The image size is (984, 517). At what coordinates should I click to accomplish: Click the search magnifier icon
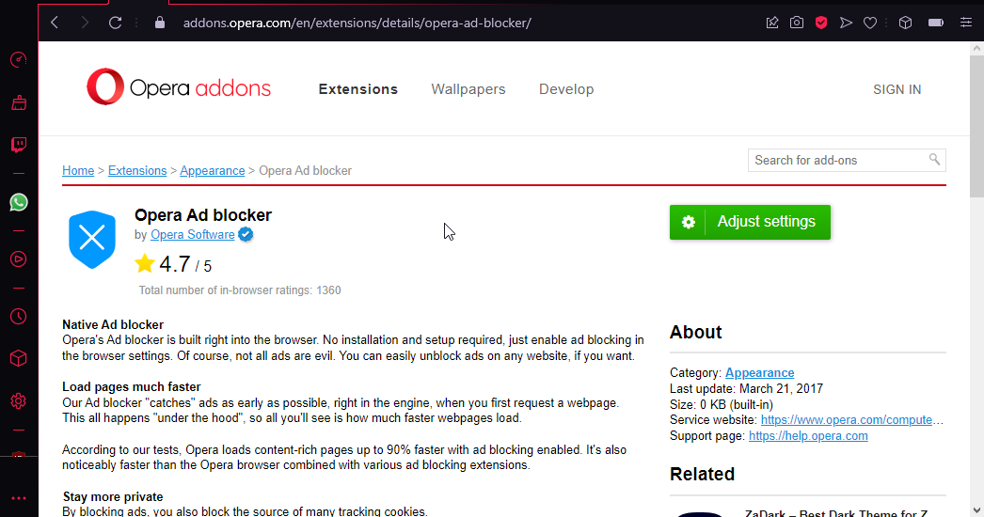tap(934, 160)
